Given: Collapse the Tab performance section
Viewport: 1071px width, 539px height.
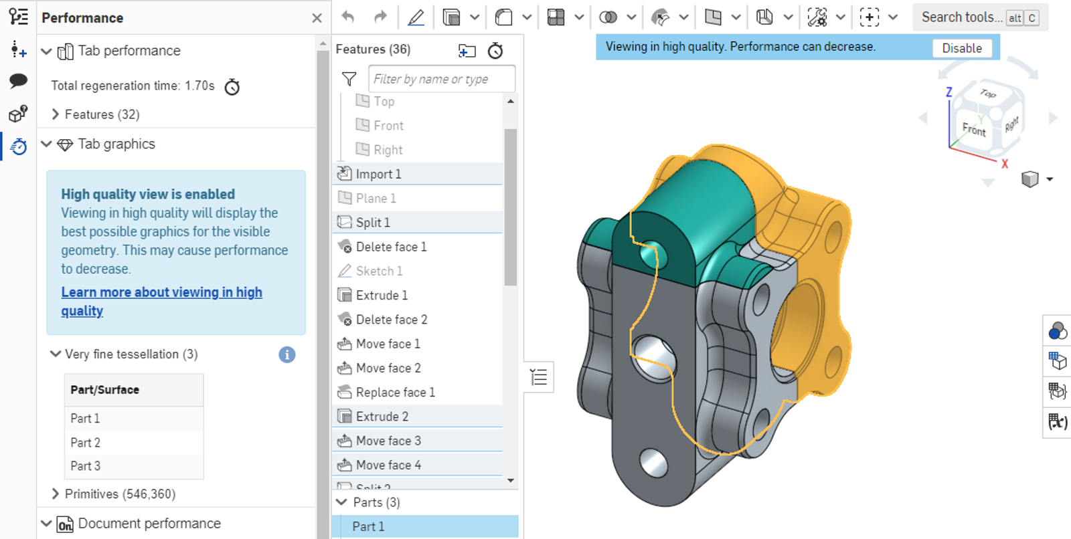Looking at the screenshot, I should click(46, 51).
